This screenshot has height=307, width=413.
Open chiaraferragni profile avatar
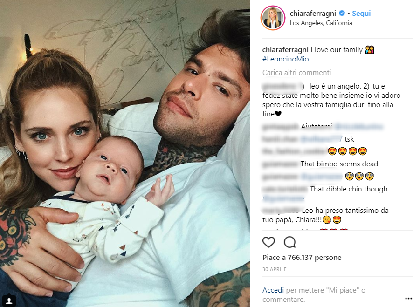273,18
